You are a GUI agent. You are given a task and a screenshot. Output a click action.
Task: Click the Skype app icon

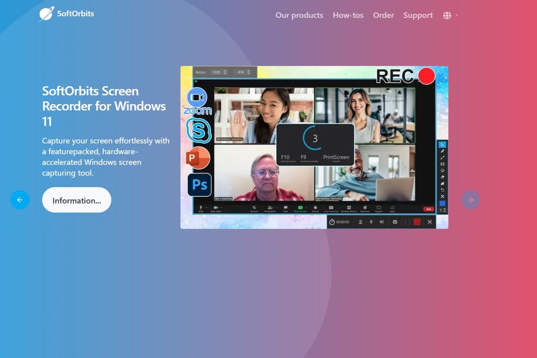tap(199, 130)
